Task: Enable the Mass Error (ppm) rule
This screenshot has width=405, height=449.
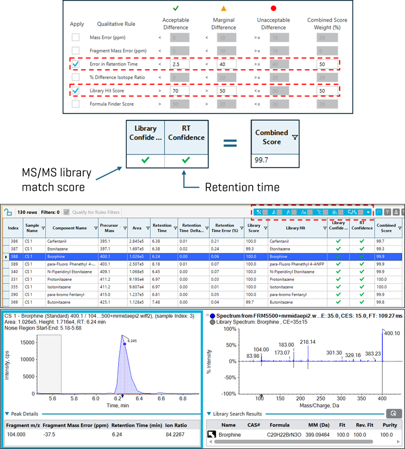Action: tap(76, 38)
